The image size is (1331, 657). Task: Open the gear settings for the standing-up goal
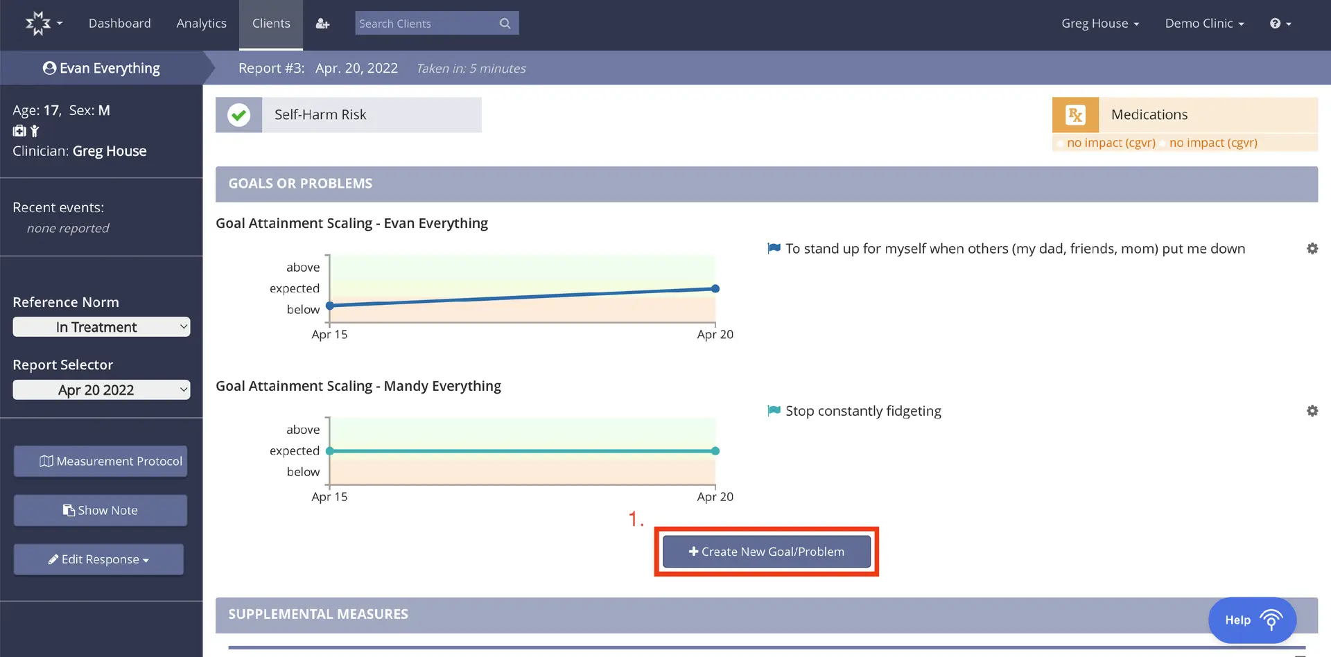(x=1312, y=248)
